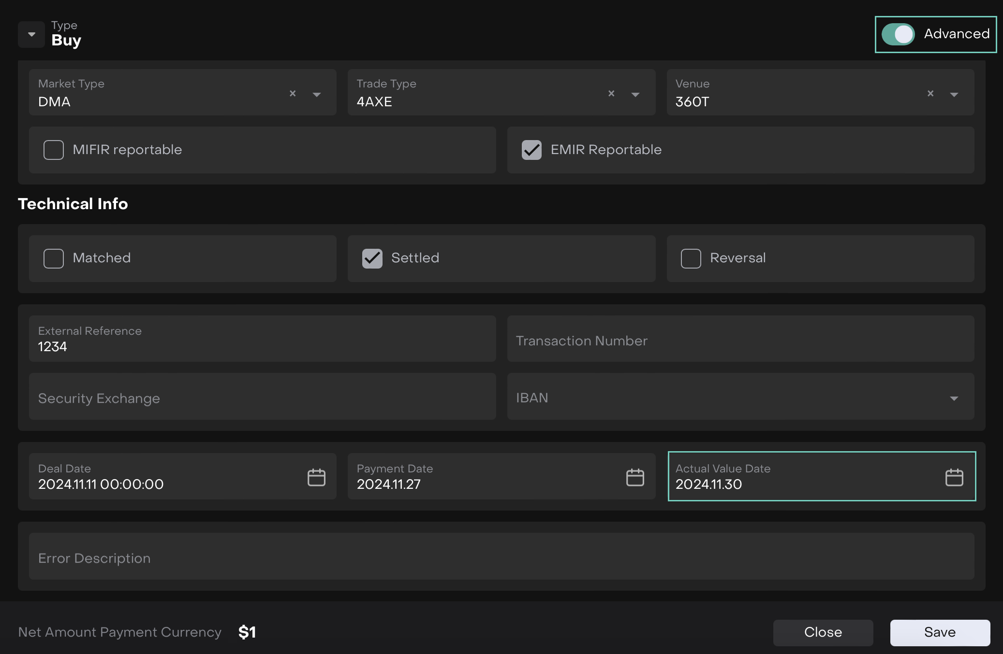Check the MIFIR reportable checkbox
Screen dimensions: 1003x654
click(x=54, y=150)
